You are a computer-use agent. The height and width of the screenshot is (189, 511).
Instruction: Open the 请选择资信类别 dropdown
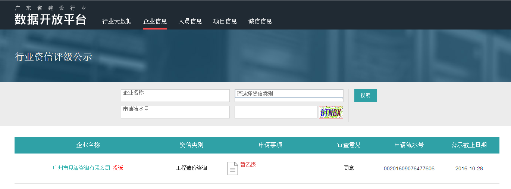coord(289,94)
